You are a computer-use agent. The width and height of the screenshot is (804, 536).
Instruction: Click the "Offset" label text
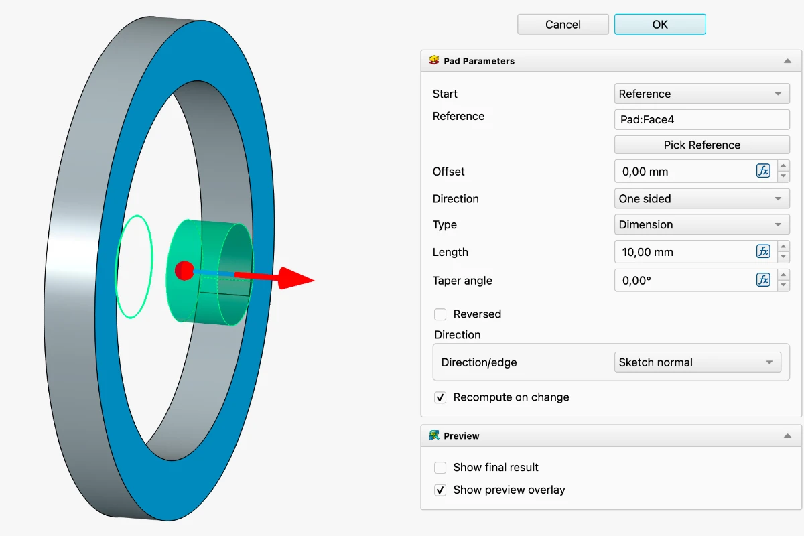[449, 172]
